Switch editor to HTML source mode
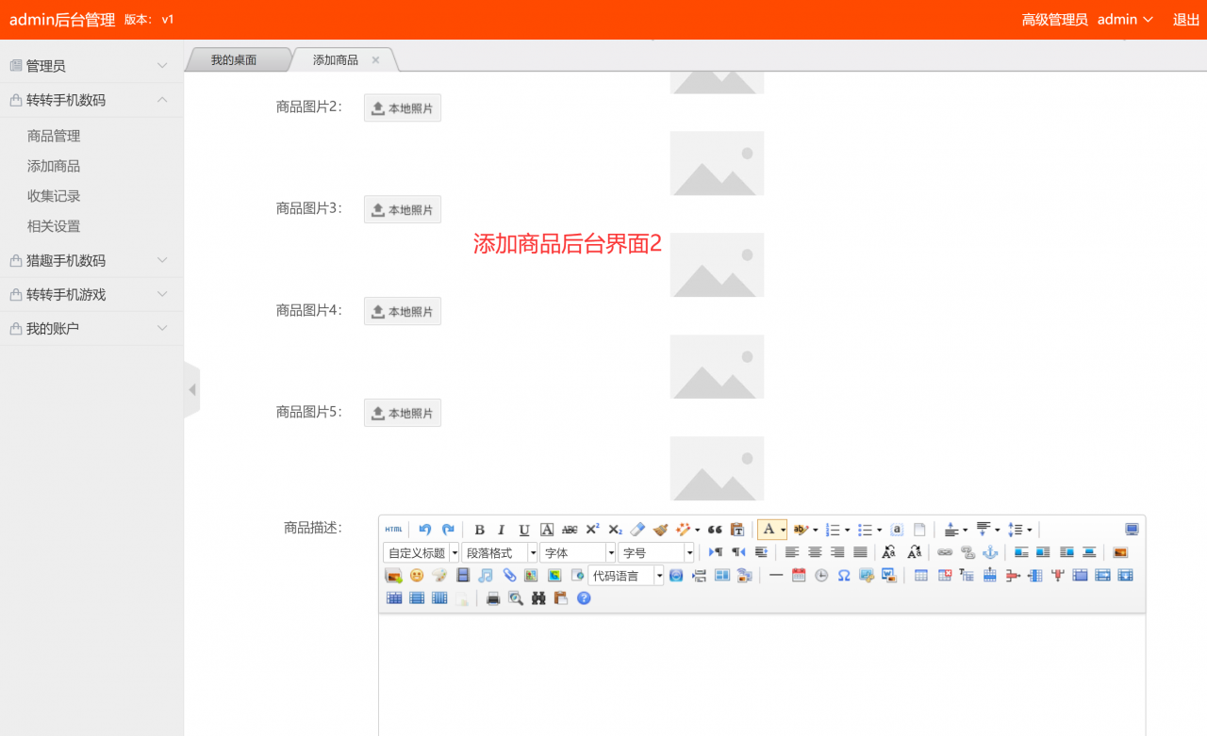This screenshot has width=1207, height=736. pyautogui.click(x=393, y=530)
